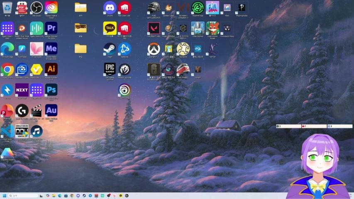This screenshot has height=199, width=354.
Task: Click the taskbar search box
Action: click(24, 195)
